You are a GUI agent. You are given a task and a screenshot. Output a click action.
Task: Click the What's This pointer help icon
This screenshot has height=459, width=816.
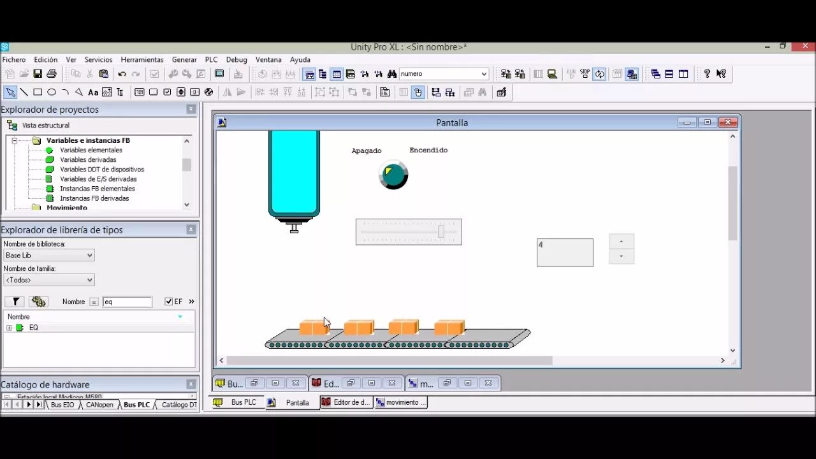coord(721,74)
